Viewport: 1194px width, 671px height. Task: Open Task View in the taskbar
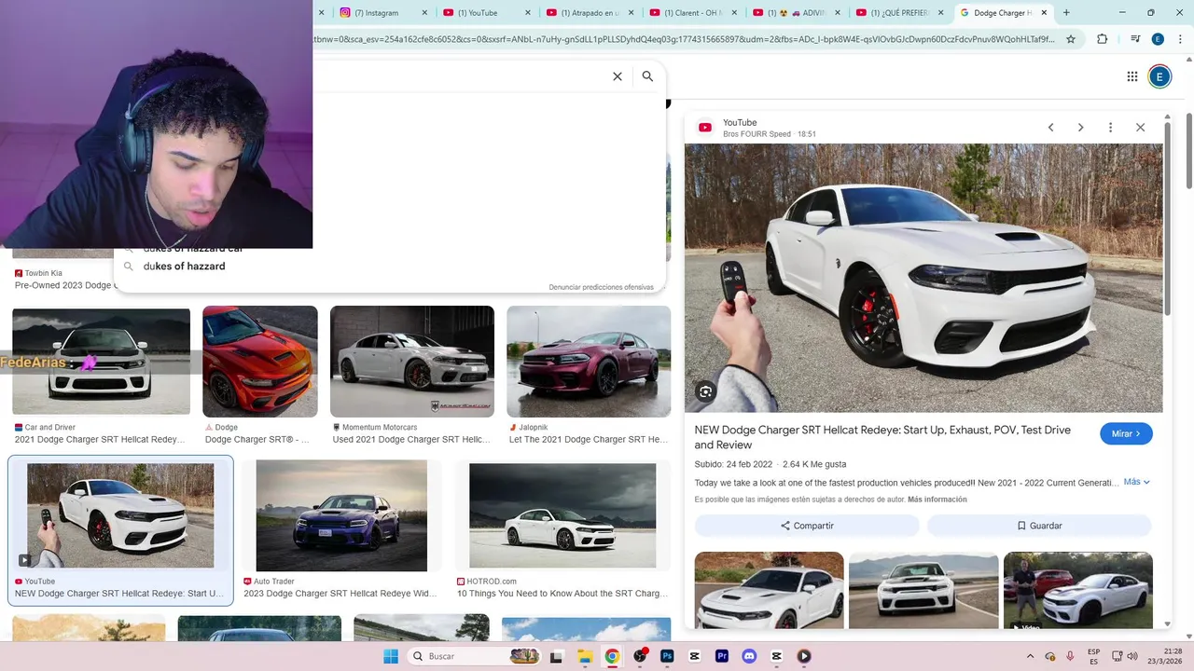coord(557,656)
